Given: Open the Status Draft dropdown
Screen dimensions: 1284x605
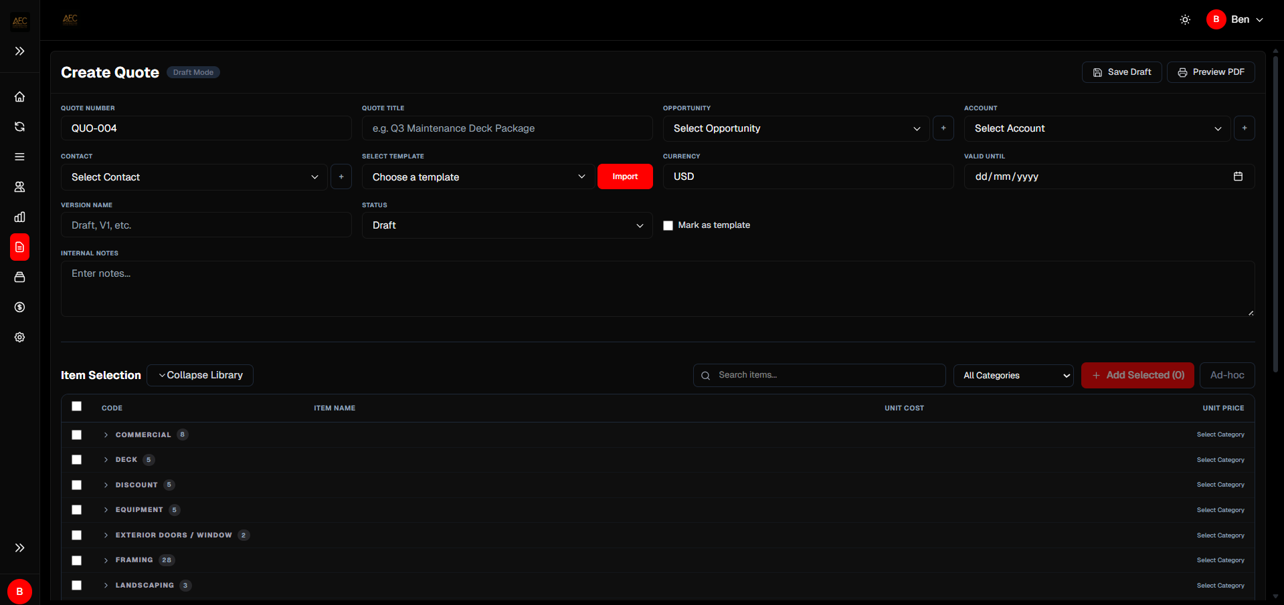Looking at the screenshot, I should [507, 225].
